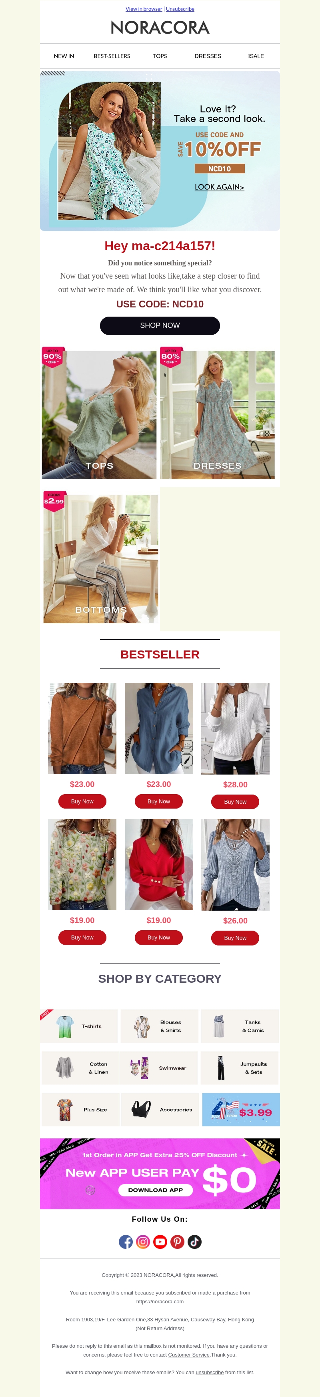Open the TikTok social icon
Viewport: 320px width, 1397px height.
tap(195, 1242)
